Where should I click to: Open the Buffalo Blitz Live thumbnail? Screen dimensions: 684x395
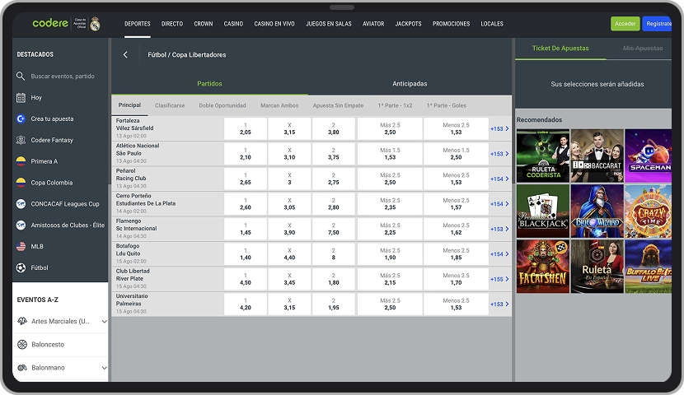click(x=649, y=266)
